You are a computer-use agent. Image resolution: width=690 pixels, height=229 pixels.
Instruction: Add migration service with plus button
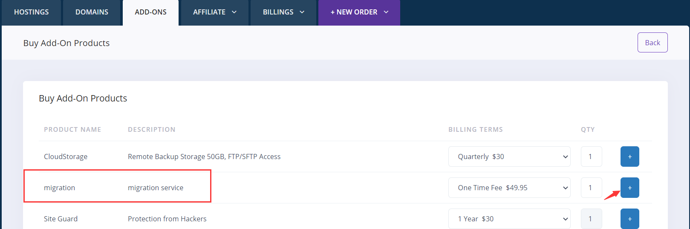(629, 188)
